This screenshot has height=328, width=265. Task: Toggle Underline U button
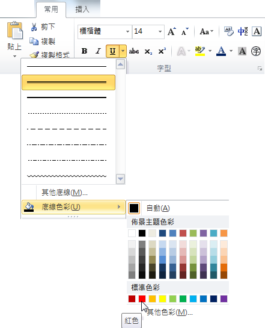(112, 51)
